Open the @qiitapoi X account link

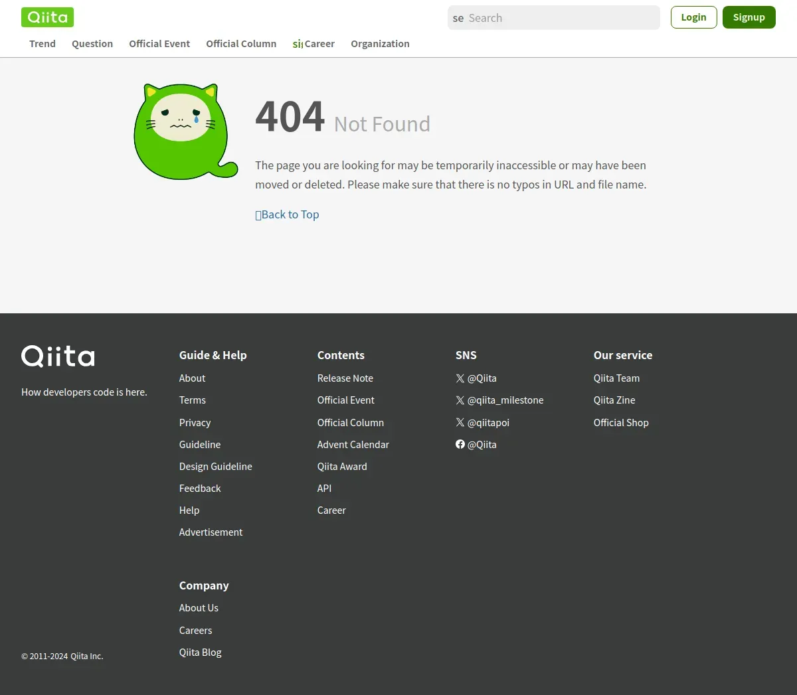pos(482,423)
